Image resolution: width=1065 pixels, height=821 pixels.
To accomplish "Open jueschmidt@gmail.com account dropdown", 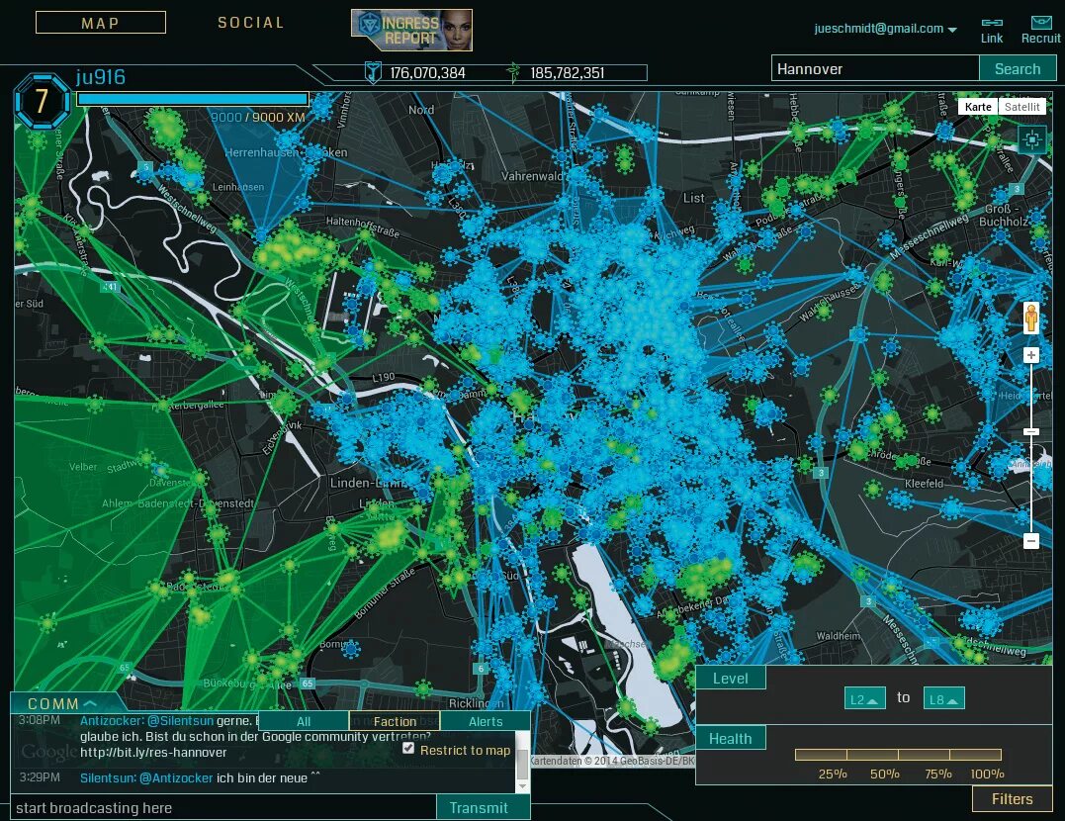I will click(886, 29).
